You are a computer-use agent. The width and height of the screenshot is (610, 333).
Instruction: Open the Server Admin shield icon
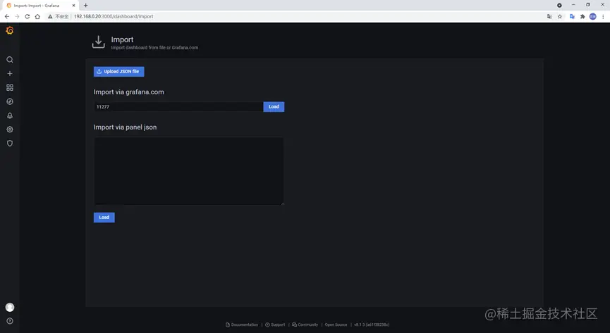click(x=10, y=144)
